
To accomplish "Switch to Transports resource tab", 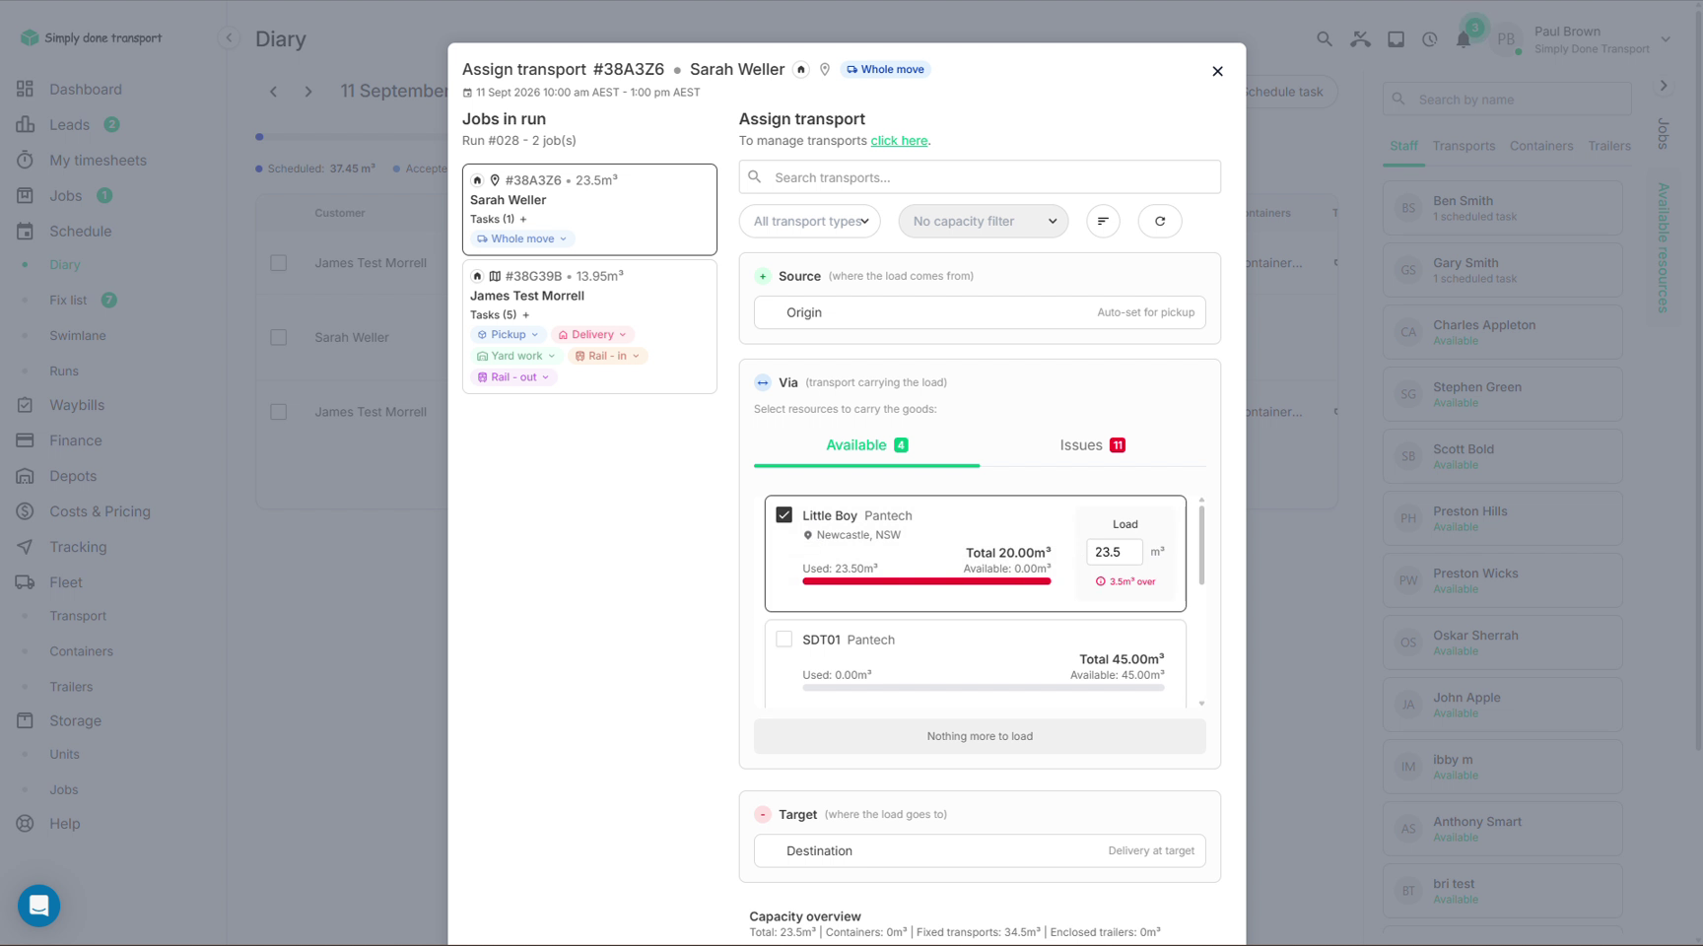I will tap(1464, 146).
